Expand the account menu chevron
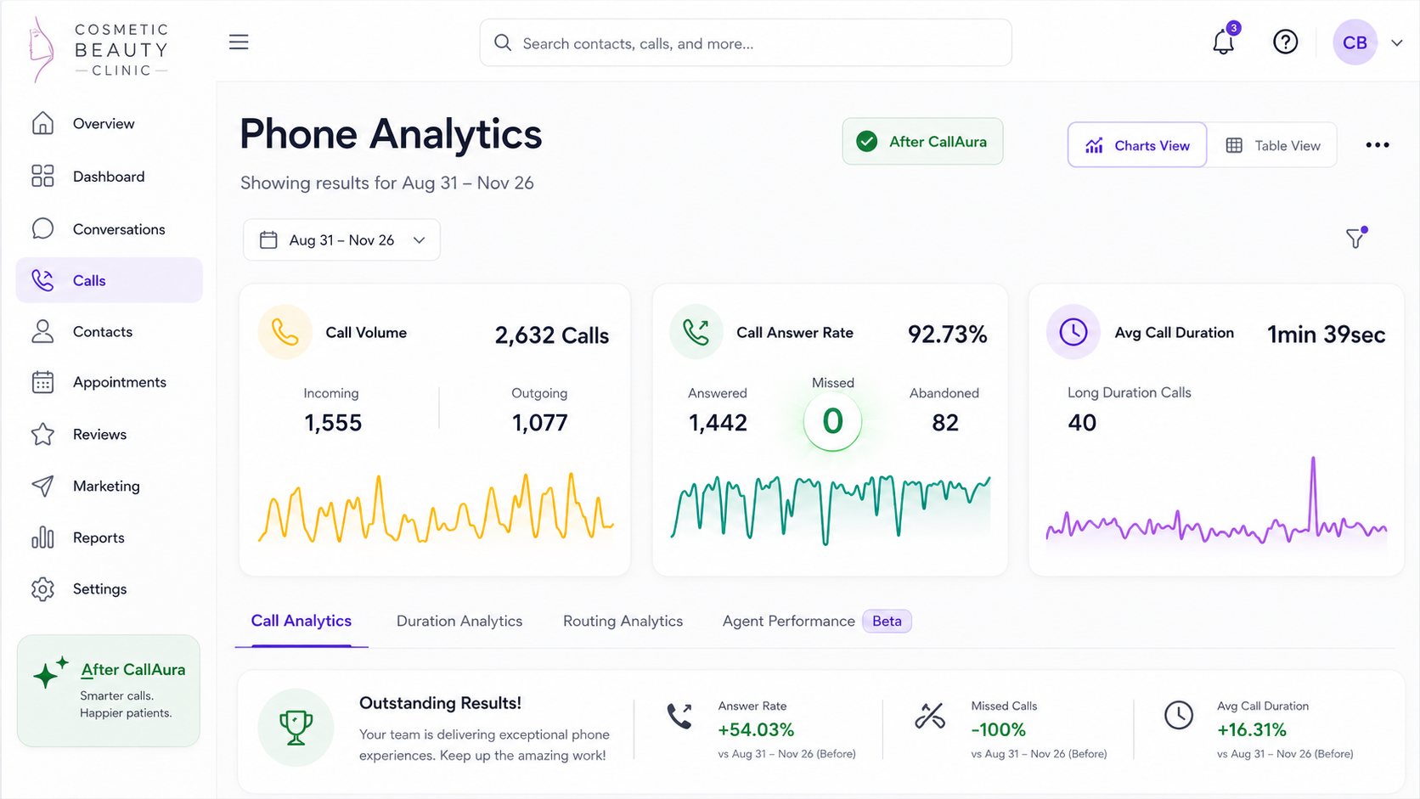Viewport: 1420px width, 799px height. click(x=1397, y=42)
